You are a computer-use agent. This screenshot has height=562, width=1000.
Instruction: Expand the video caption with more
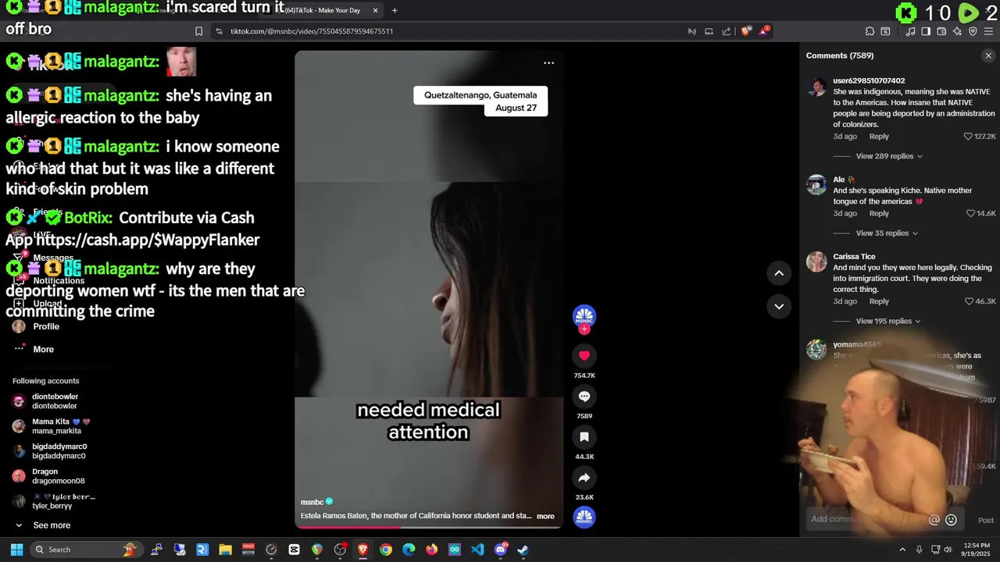545,516
